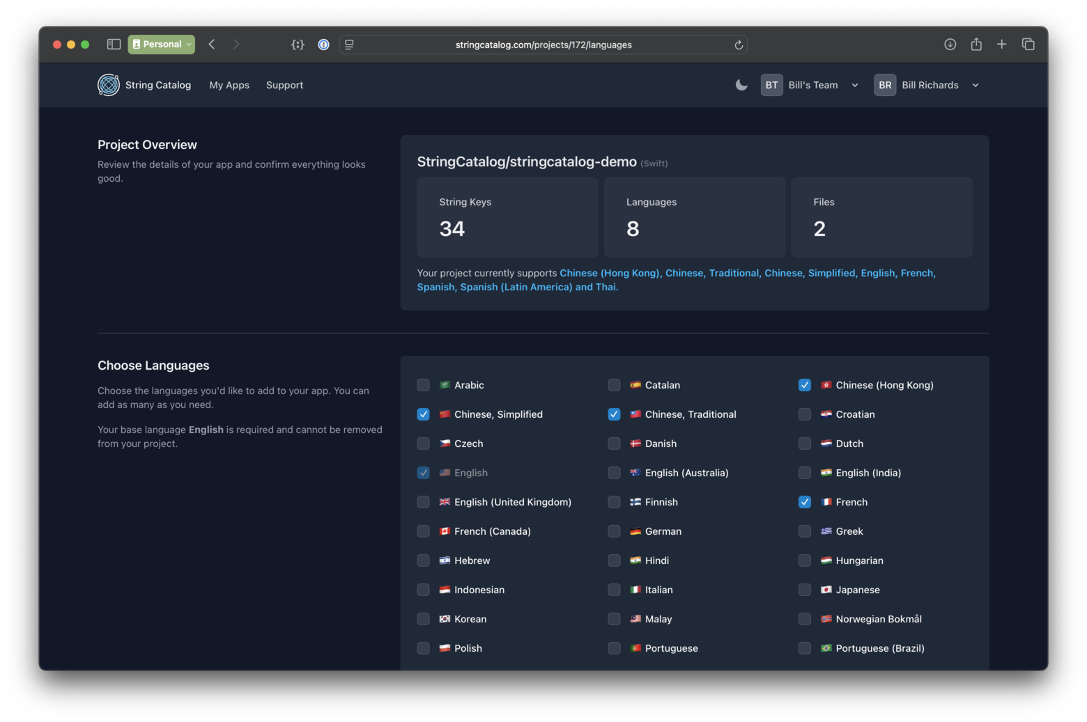This screenshot has height=722, width=1087.
Task: Select the Croatian language label
Action: (x=855, y=414)
